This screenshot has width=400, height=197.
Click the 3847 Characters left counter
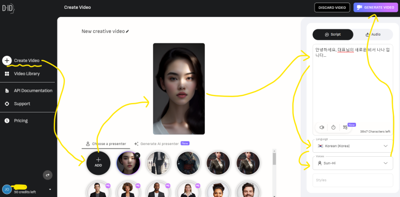point(375,132)
